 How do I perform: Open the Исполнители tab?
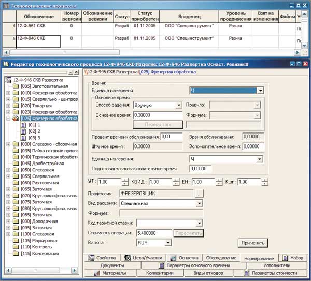tap(277, 265)
